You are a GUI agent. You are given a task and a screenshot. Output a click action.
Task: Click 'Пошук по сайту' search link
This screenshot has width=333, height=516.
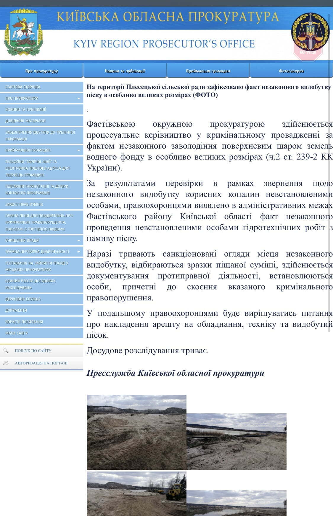[33, 351]
